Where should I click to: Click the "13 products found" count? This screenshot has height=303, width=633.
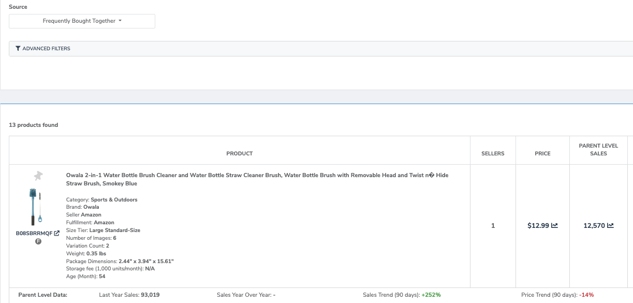click(33, 125)
